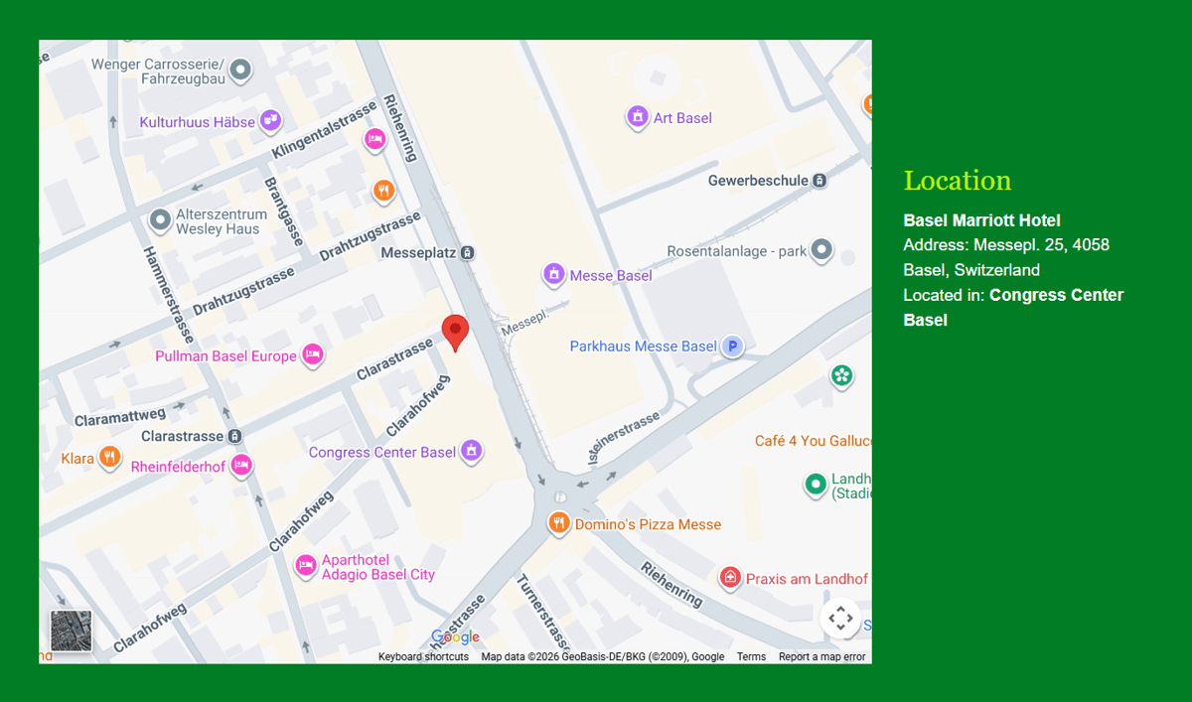The height and width of the screenshot is (702, 1192).
Task: Select the Klara restaurant icon
Action: 110,458
